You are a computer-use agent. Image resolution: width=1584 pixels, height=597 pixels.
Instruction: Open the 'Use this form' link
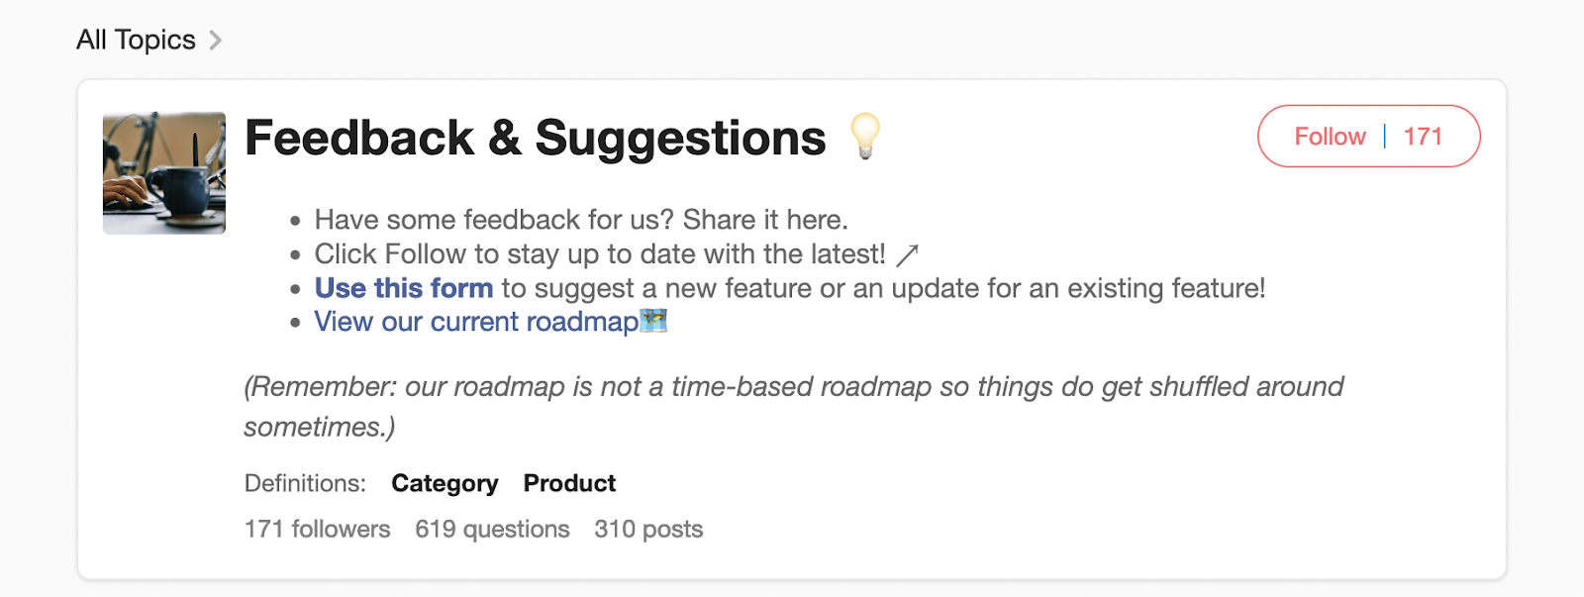(403, 288)
